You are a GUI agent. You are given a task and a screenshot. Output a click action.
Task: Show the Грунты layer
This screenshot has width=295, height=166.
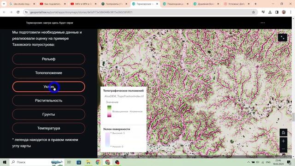click(48, 114)
